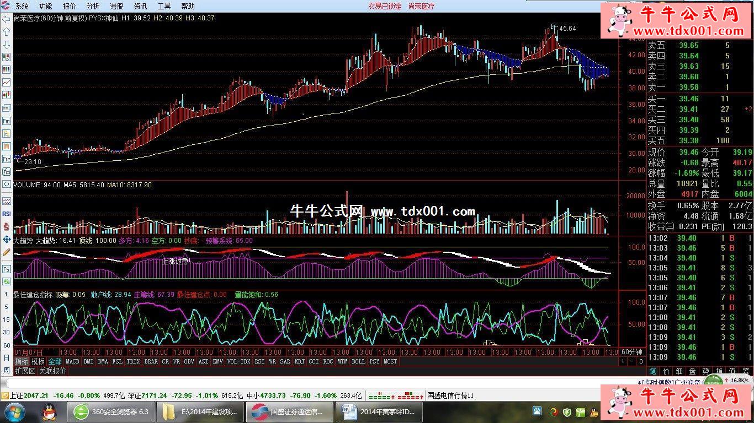Image resolution: width=754 pixels, height=423 pixels.
Task: Click the 关联报价 button
Action: (53, 371)
